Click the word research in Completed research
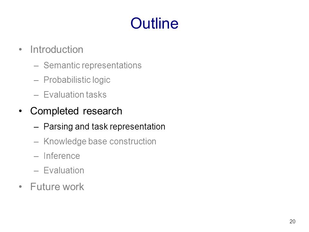Viewport: 309px width, 232px height. point(102,111)
